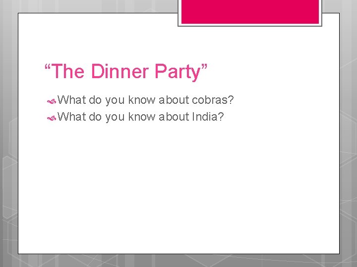Click the bullet icon before the India question
Image resolution: width=357 pixels, height=267 pixels.
[x=51, y=117]
